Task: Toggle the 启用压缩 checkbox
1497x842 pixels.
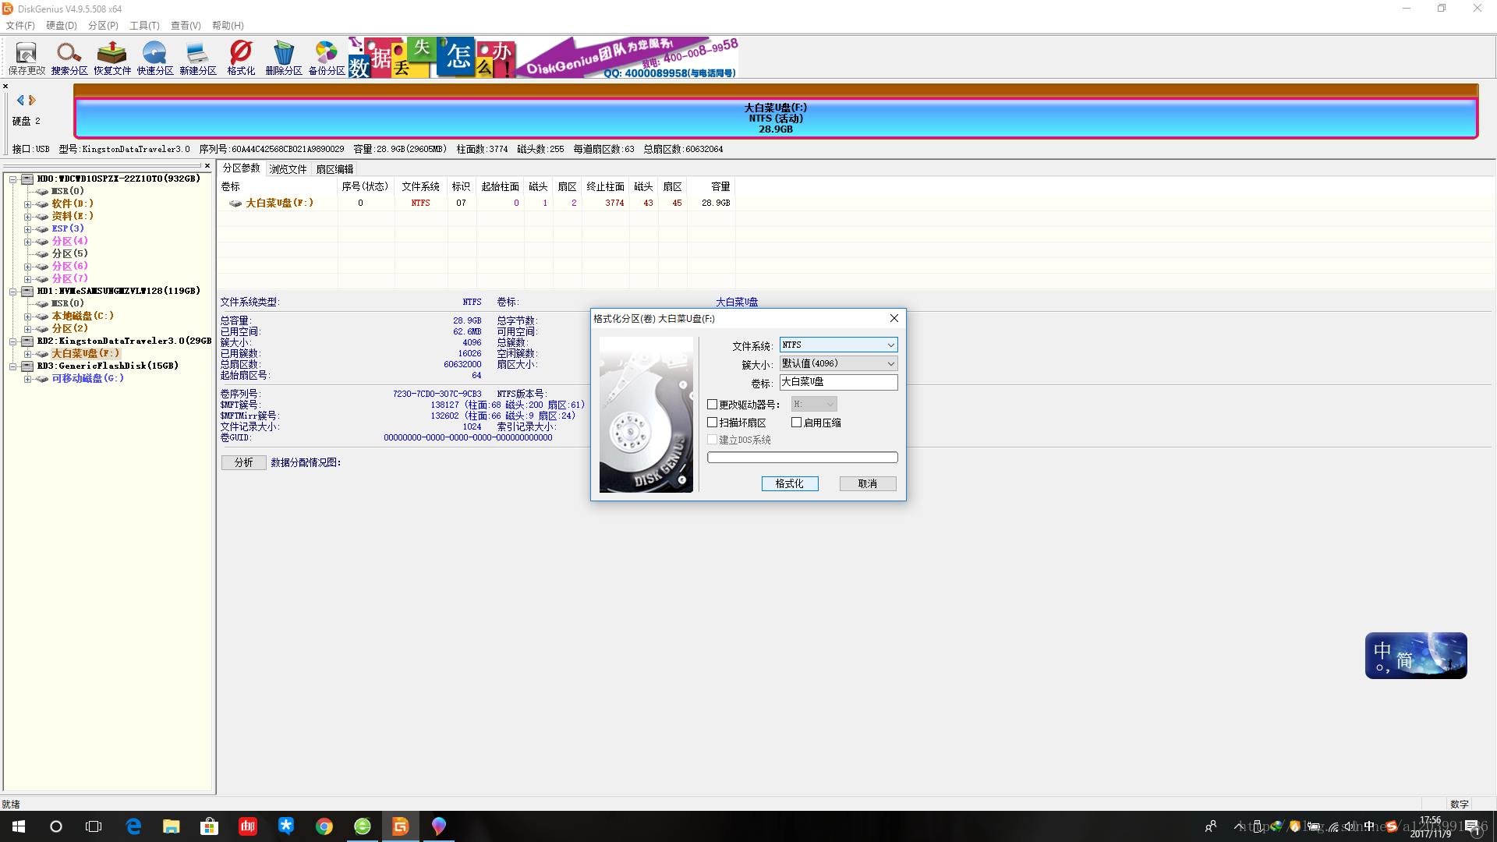Action: 796,423
